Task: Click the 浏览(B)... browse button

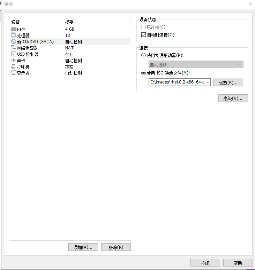Action: 228,82
